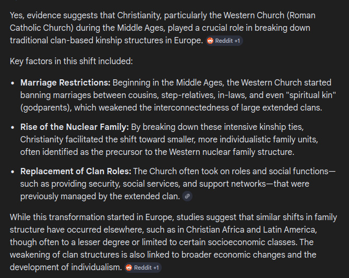Click the bullet dot beside 'Rise of the Nuclear Family'
This screenshot has height=278, width=349.
click(13, 127)
